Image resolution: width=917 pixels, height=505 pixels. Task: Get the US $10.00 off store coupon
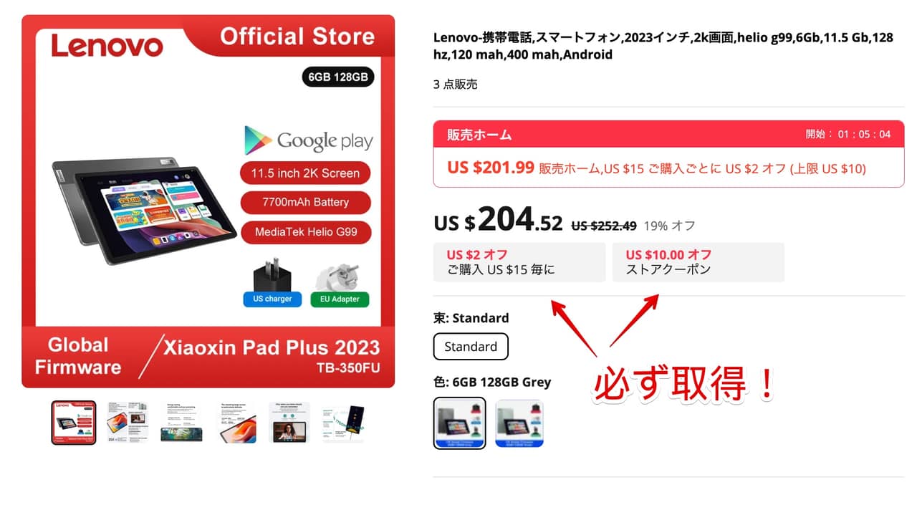(x=698, y=262)
